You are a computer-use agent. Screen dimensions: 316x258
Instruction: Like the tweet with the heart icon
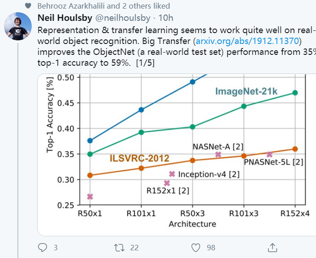196,248
